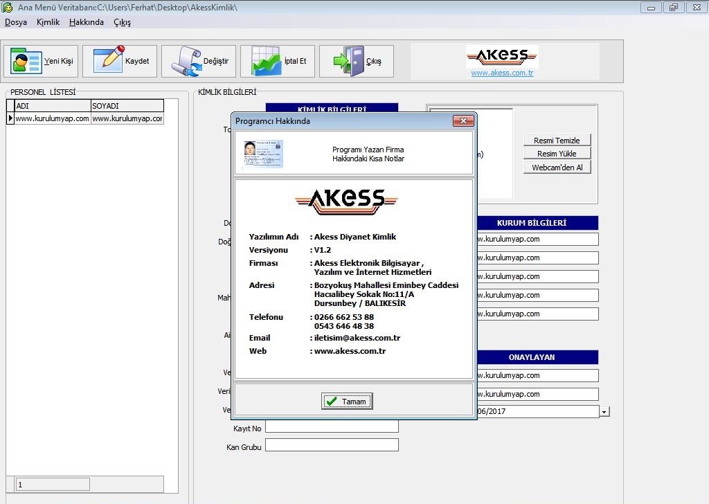Click the Webcam'den Al button
The image size is (709, 504).
pyautogui.click(x=557, y=168)
